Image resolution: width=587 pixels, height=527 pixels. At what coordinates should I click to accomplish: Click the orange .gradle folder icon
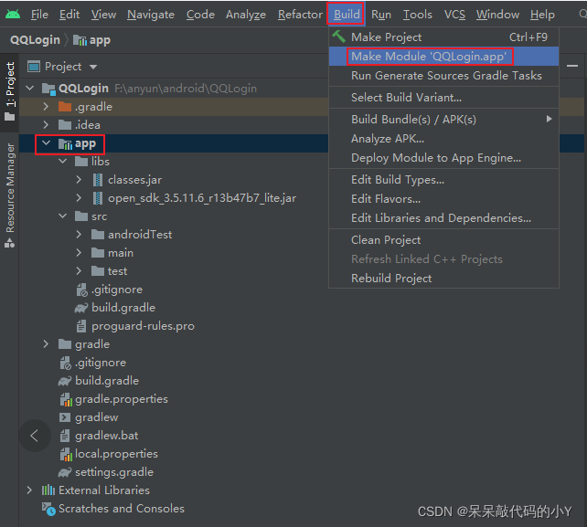coord(65,107)
